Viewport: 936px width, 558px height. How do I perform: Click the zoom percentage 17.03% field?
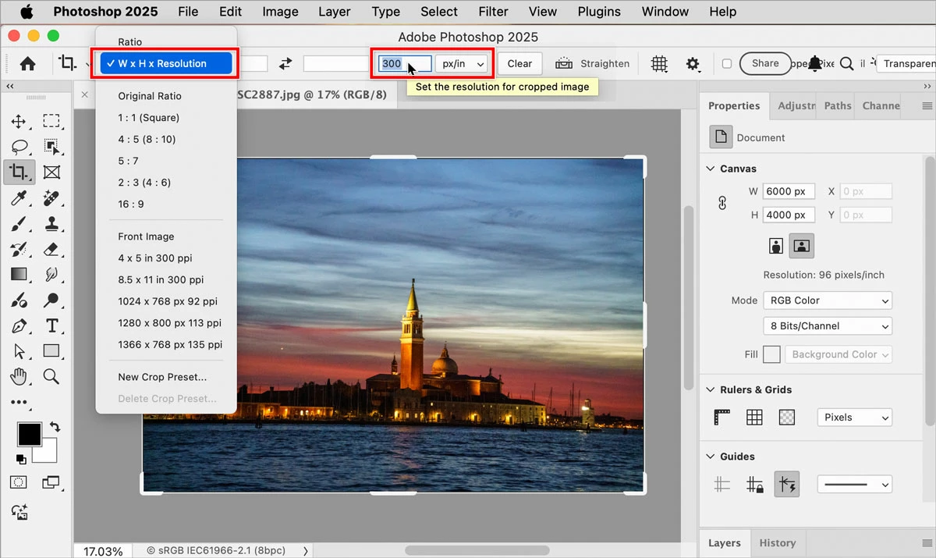[104, 551]
